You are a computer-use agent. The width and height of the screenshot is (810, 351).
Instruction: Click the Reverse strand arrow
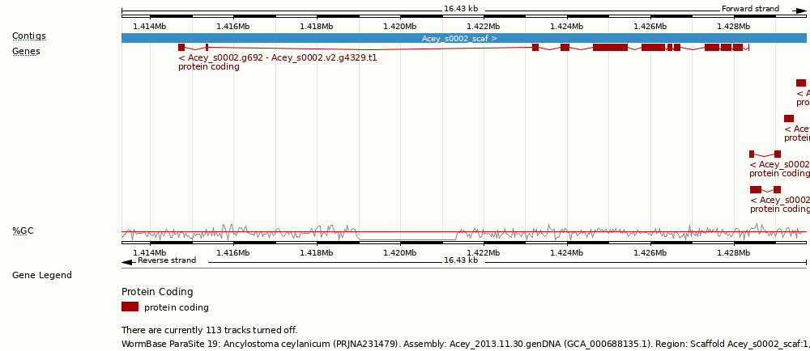click(x=127, y=261)
